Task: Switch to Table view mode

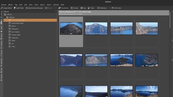Action: click(91, 8)
